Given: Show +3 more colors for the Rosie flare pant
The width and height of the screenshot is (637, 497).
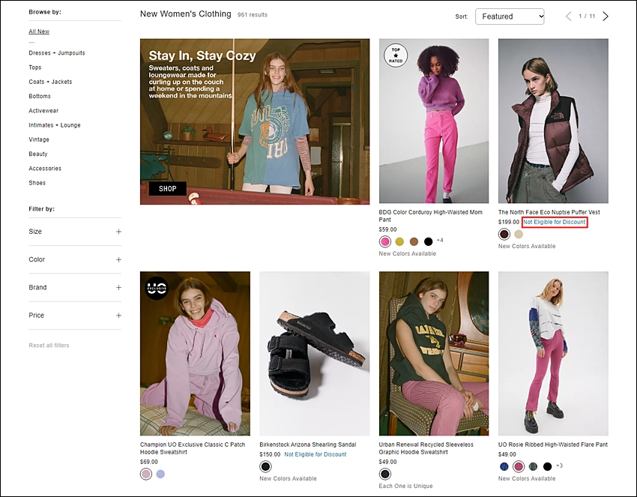Looking at the screenshot, I should [559, 466].
